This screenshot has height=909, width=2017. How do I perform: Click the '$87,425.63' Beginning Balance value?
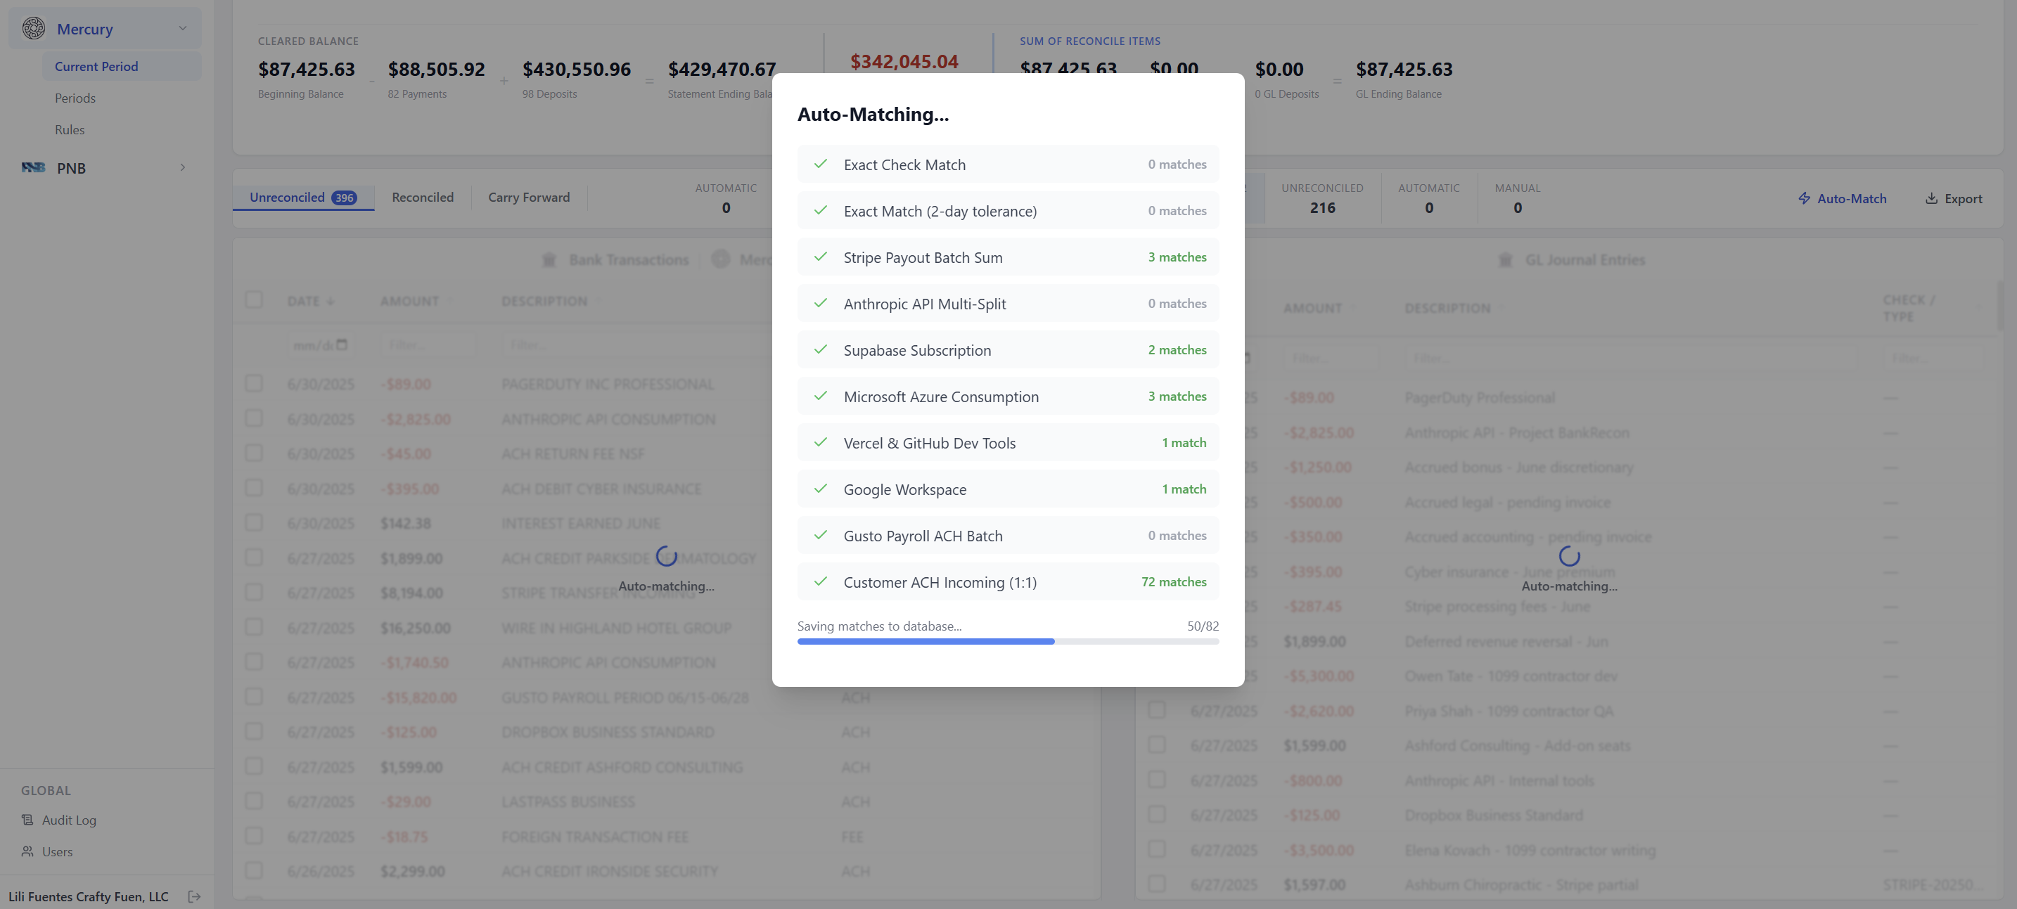(307, 69)
